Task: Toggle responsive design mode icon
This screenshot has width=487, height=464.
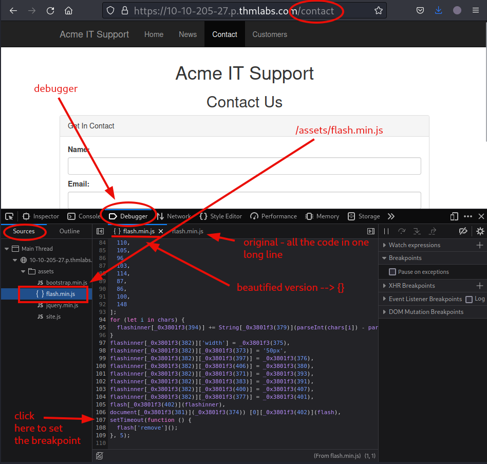Action: [454, 216]
